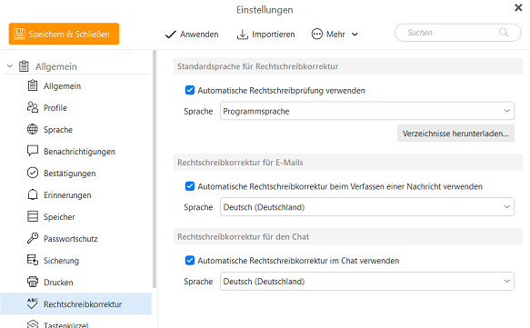Click the Allgemein sub-item clipboard icon
Image resolution: width=530 pixels, height=328 pixels.
(33, 85)
